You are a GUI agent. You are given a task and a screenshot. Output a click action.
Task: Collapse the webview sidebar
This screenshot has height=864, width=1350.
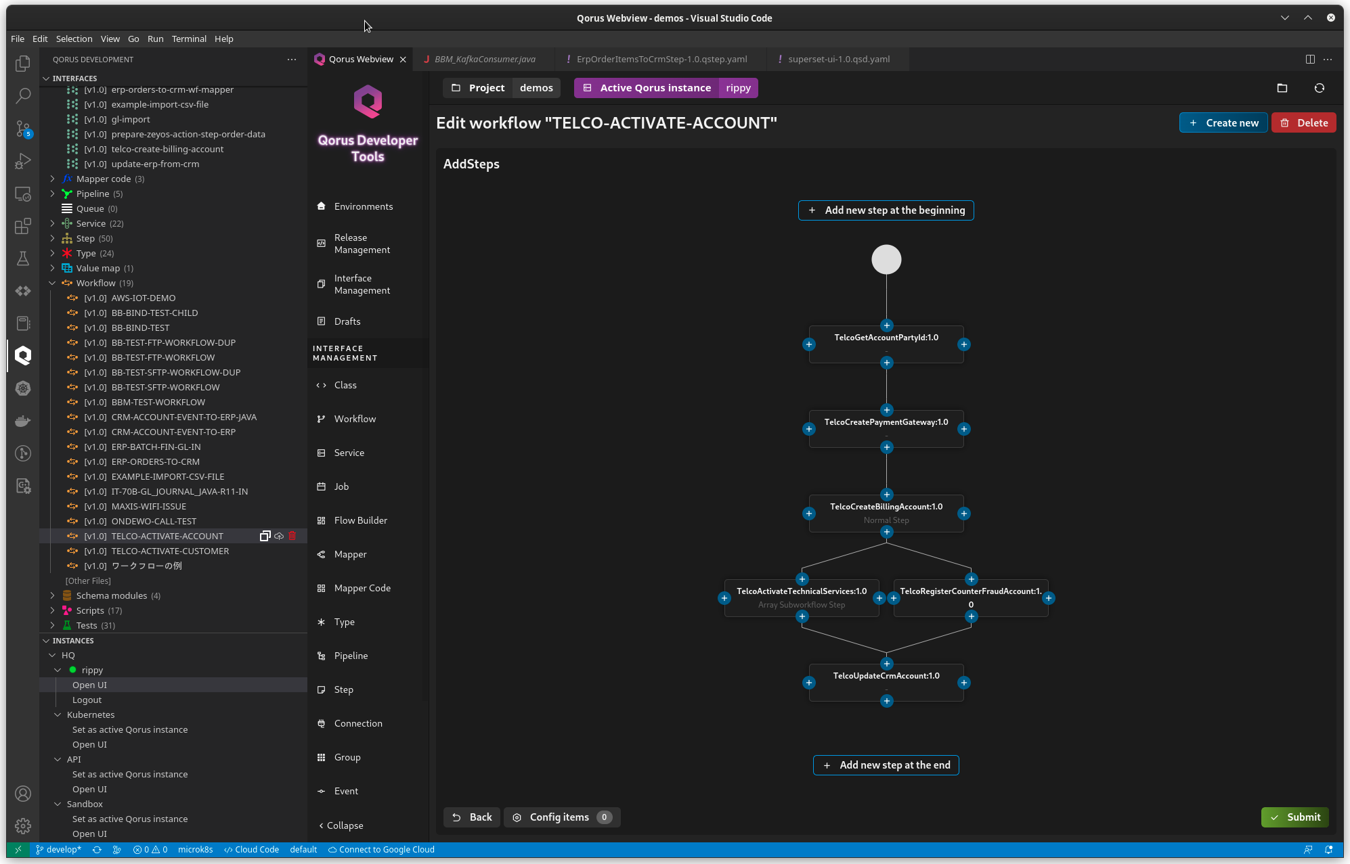[x=341, y=825]
